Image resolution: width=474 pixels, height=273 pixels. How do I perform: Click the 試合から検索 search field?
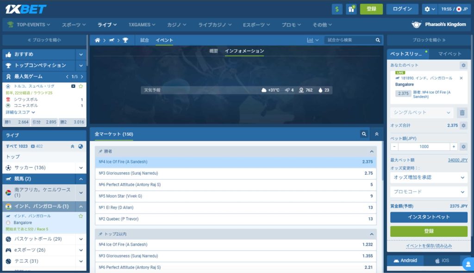tap(350, 40)
